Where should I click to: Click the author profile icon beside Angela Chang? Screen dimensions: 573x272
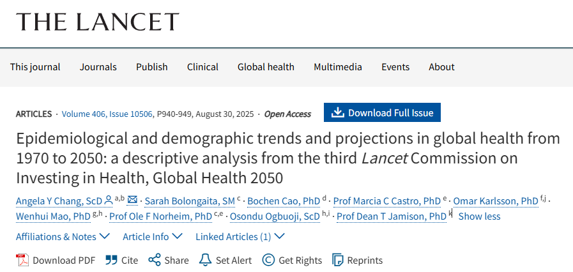tap(109, 200)
